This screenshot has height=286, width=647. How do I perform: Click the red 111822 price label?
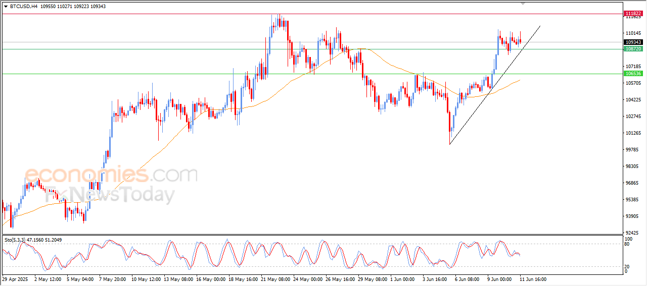tap(633, 14)
